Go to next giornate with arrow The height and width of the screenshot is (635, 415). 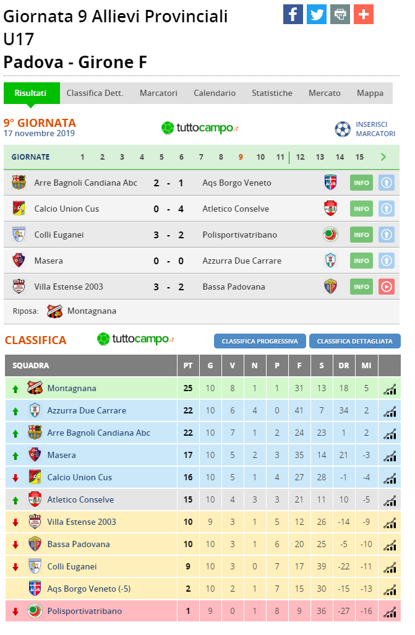tap(383, 157)
